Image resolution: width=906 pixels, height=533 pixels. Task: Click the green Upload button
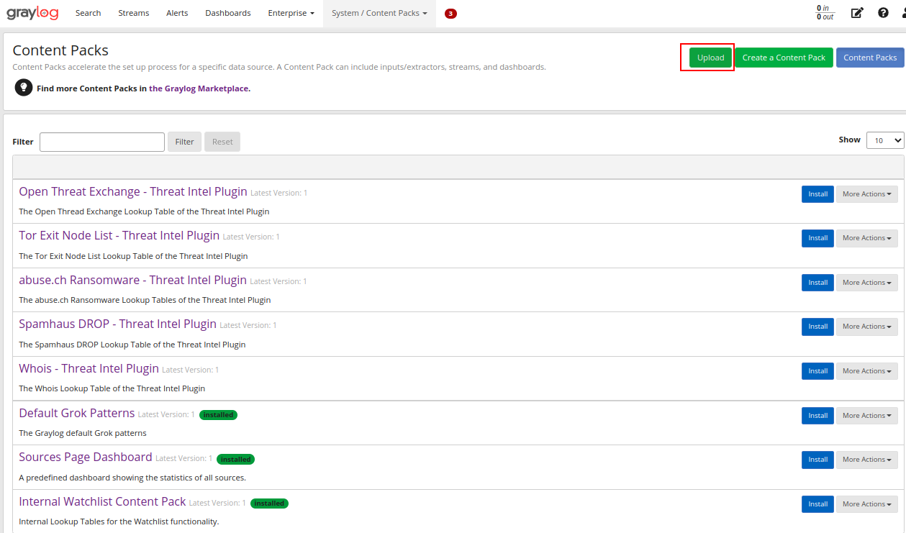[x=710, y=58]
